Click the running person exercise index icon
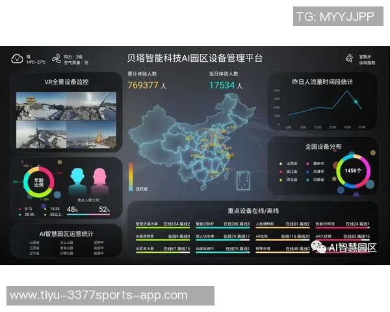This screenshot has width=390, height=312. 350,58
